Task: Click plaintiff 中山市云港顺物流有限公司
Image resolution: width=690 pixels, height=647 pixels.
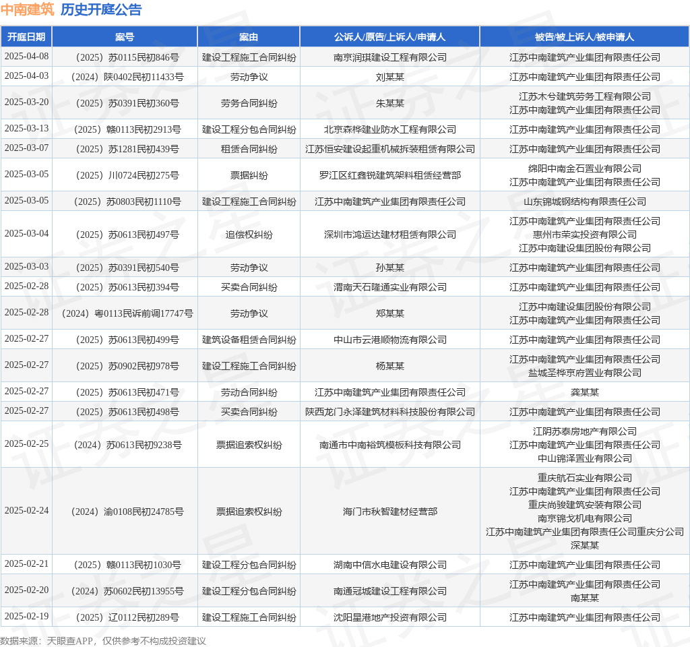Action: (x=389, y=340)
